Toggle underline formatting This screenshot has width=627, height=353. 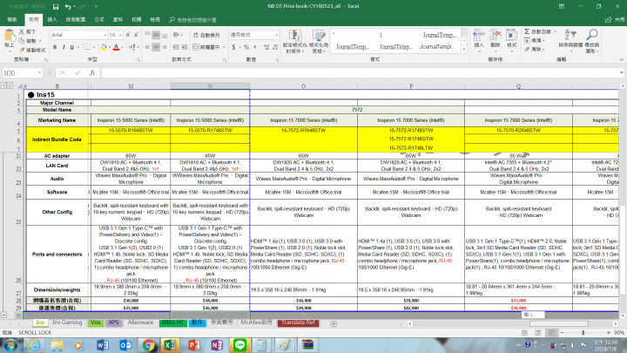(72, 47)
